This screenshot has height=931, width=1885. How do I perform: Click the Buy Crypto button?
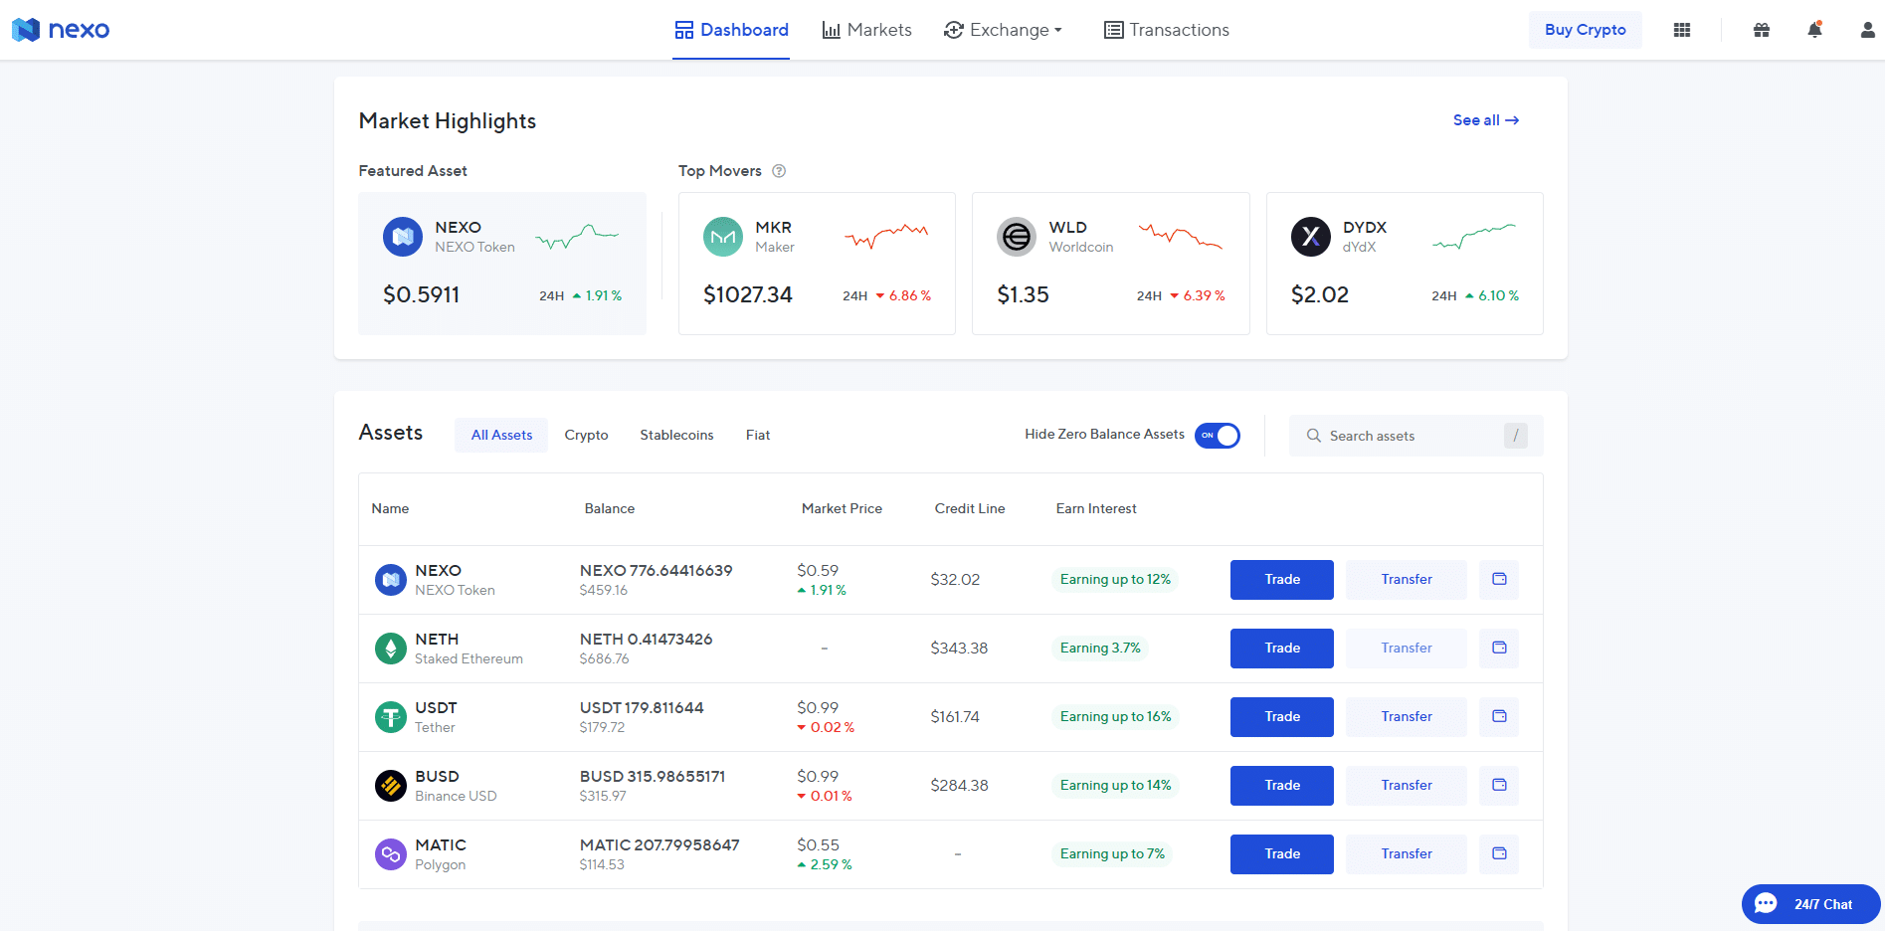(x=1585, y=30)
